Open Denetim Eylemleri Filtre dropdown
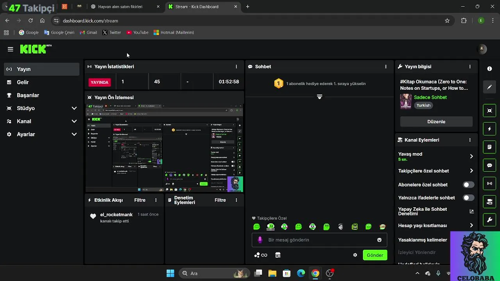This screenshot has width=500, height=281. (x=220, y=200)
